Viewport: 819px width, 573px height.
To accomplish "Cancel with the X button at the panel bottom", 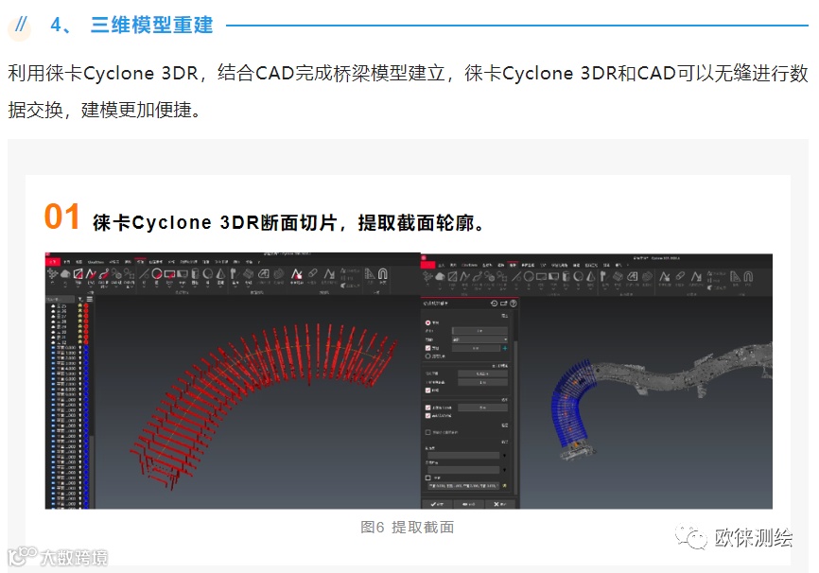I will coord(499,504).
